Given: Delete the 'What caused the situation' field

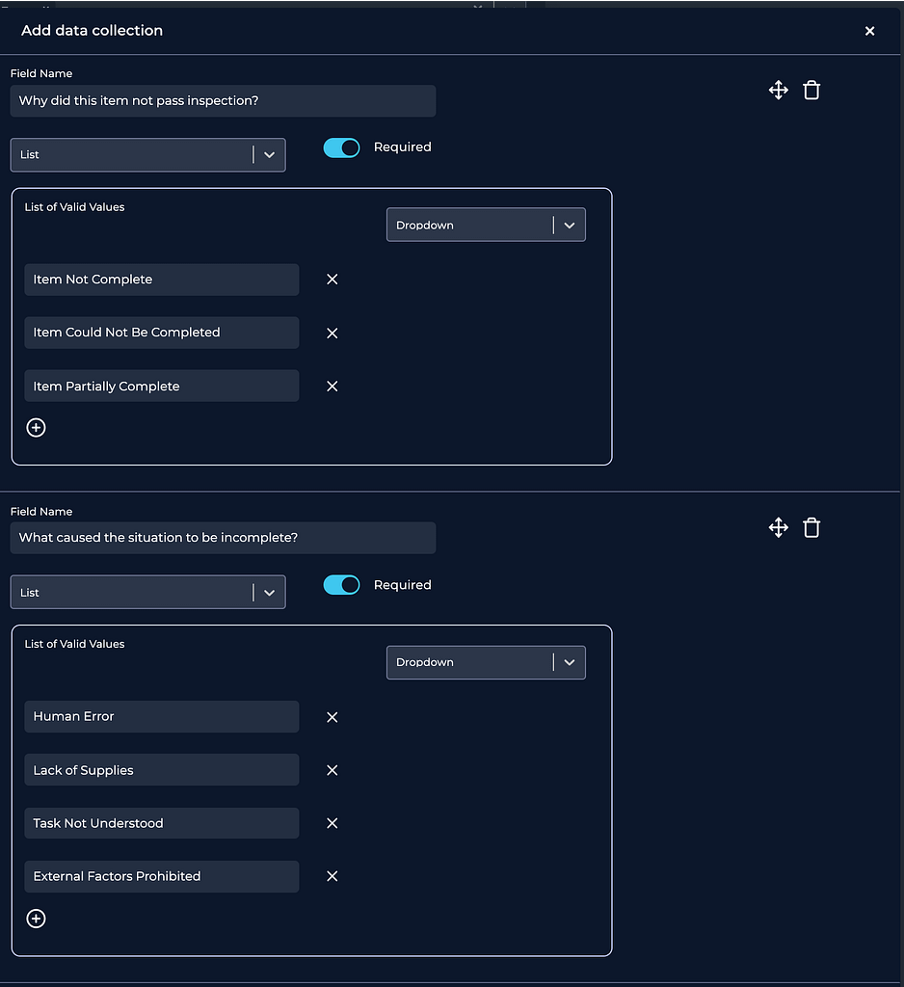Looking at the screenshot, I should [x=811, y=528].
